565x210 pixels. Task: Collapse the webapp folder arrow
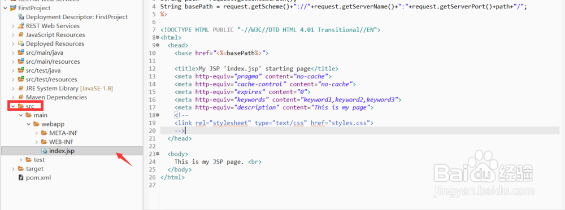click(29, 124)
